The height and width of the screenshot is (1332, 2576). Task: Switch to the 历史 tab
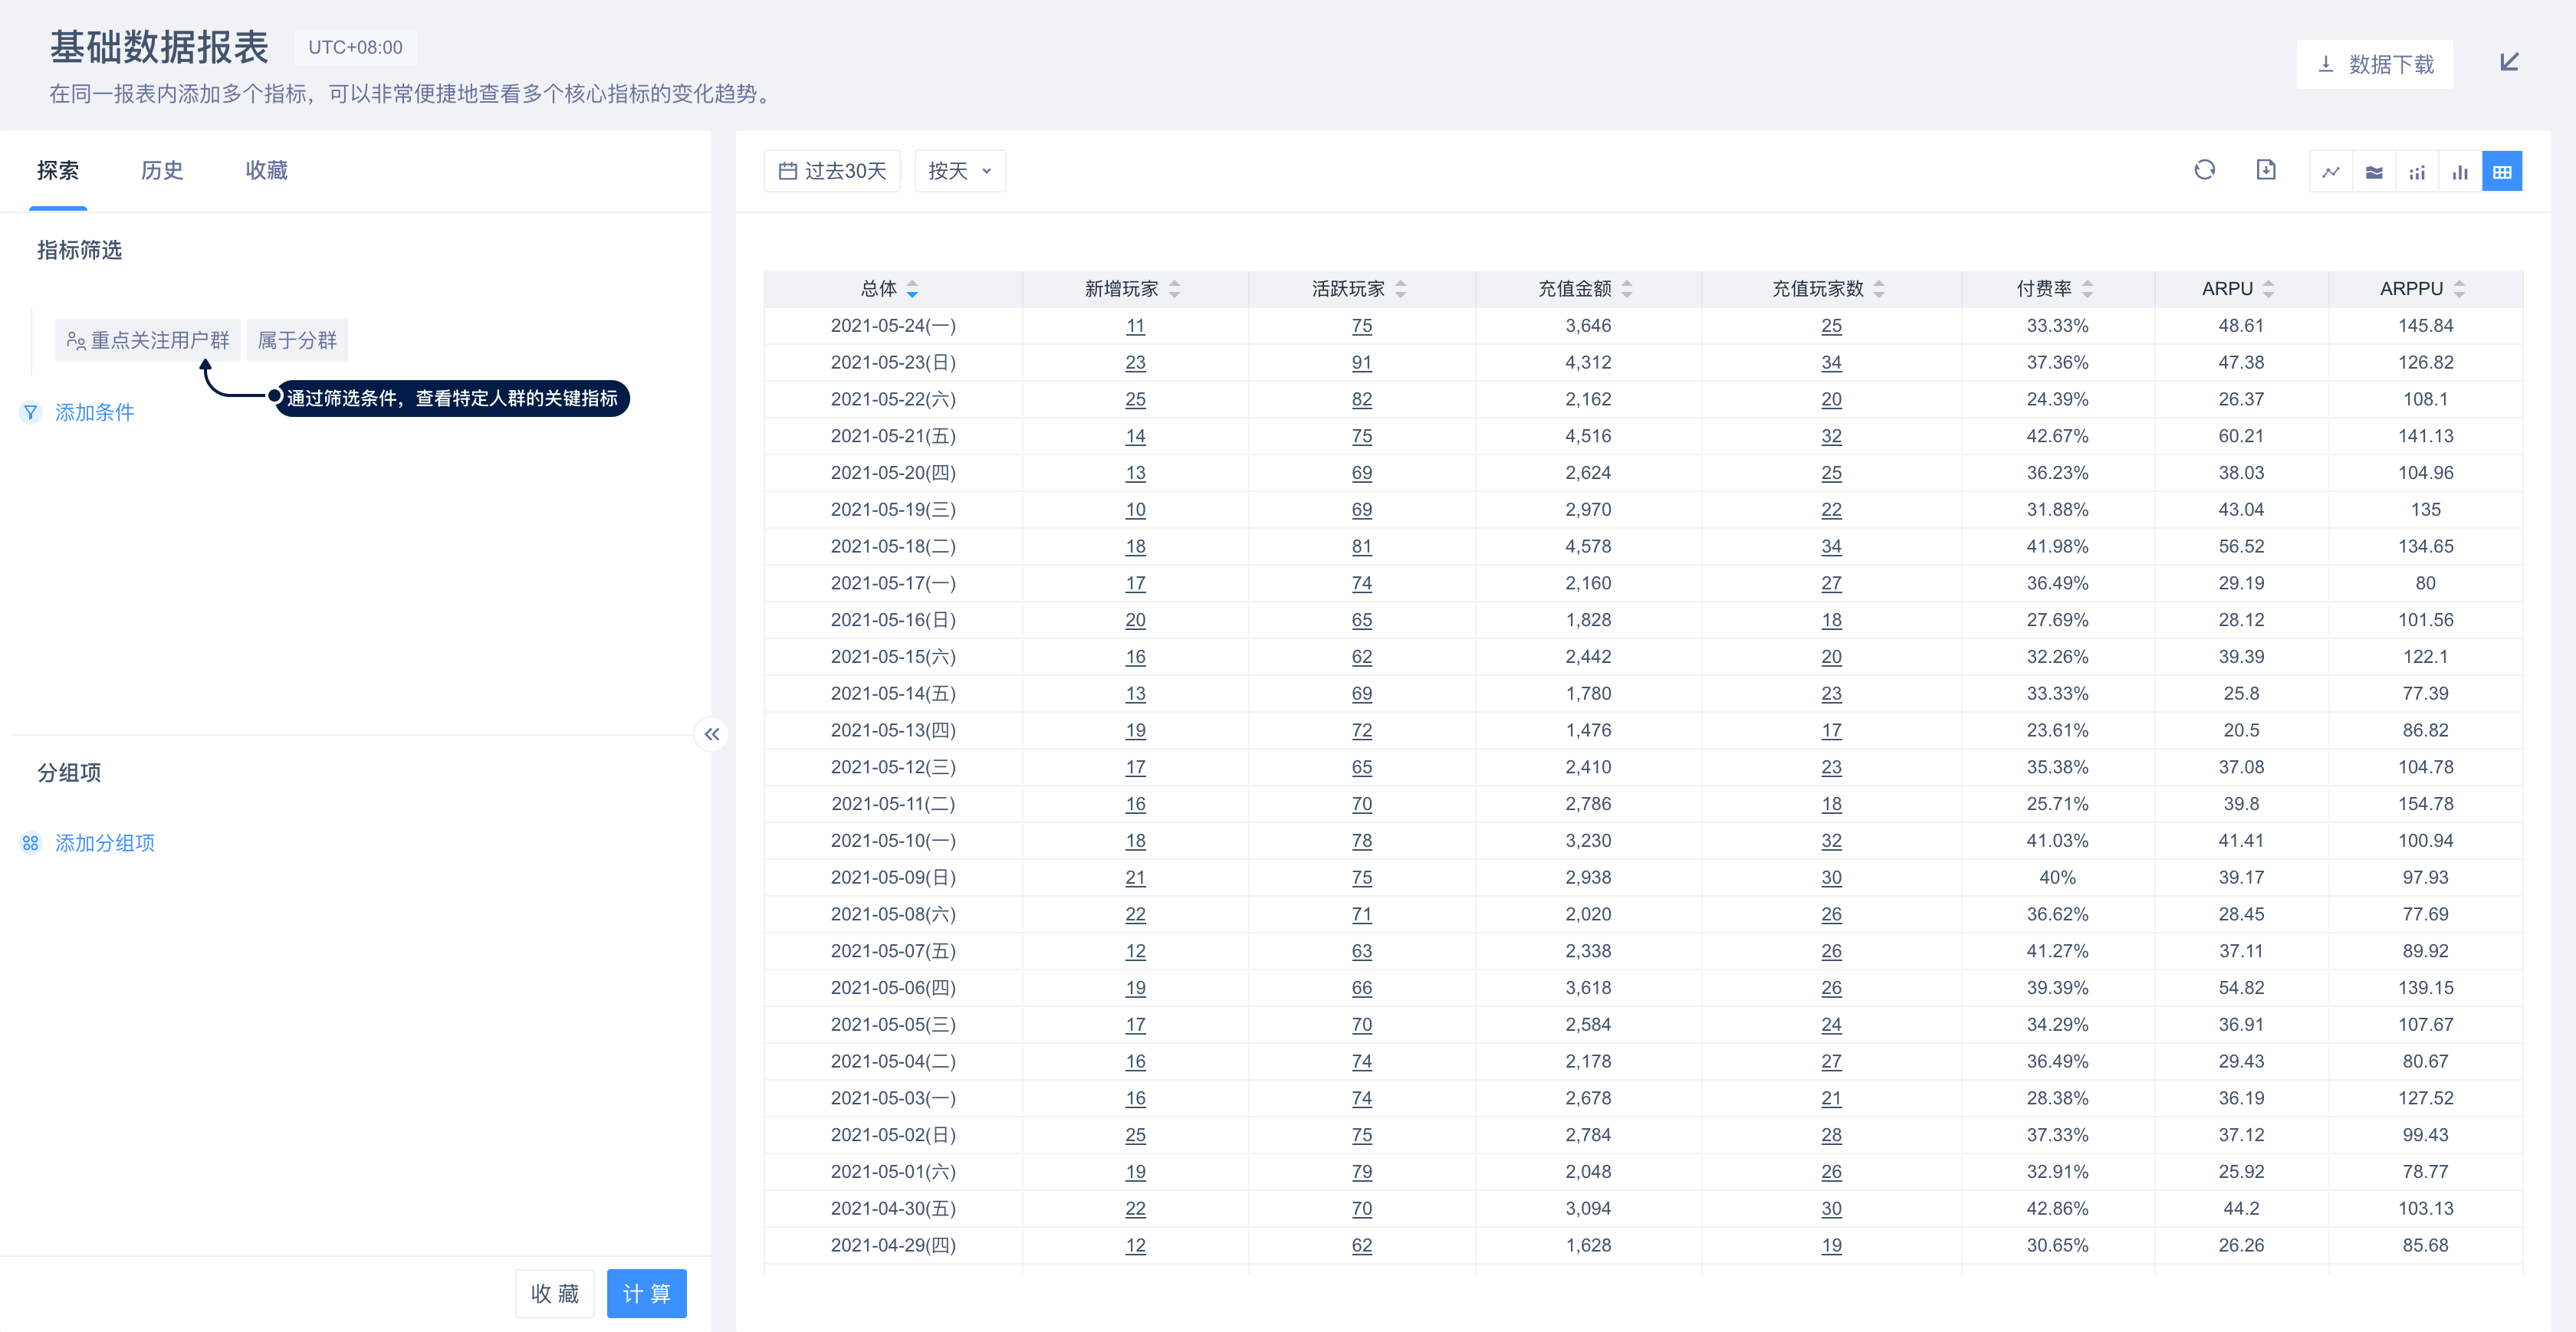pos(162,171)
